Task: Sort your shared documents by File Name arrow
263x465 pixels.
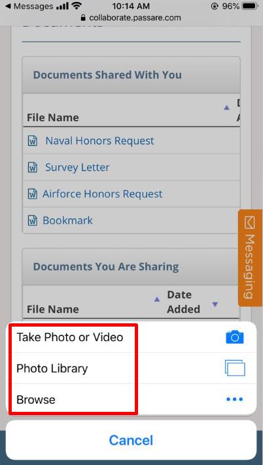Action: click(157, 300)
